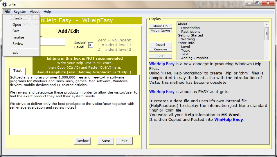Click the Exit button below the text box

(x=124, y=141)
